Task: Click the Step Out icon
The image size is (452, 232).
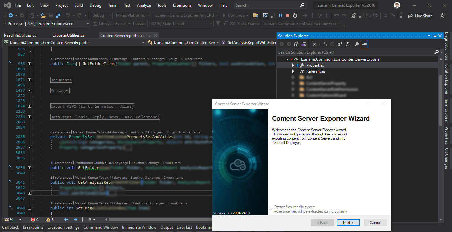Action: click(327, 15)
